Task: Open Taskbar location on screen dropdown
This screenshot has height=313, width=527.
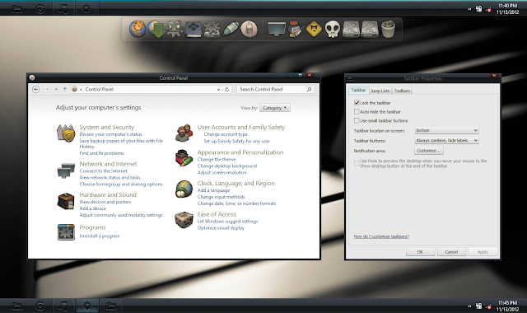Action: 446,130
